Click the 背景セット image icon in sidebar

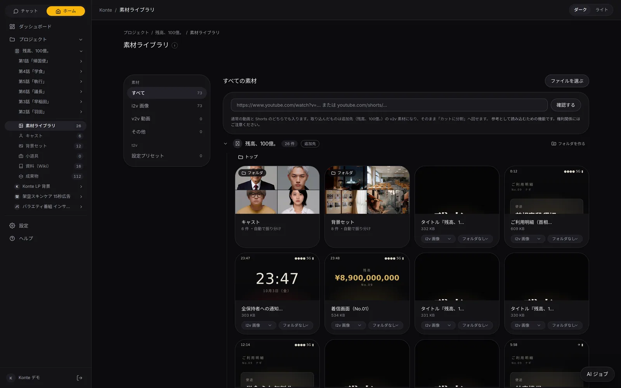(21, 146)
